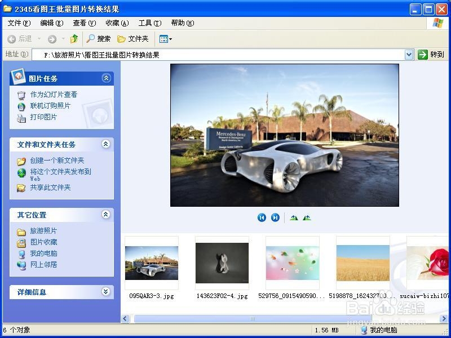This screenshot has width=451, height=338.
Task: Open the address bar dropdown list
Action: (410, 54)
